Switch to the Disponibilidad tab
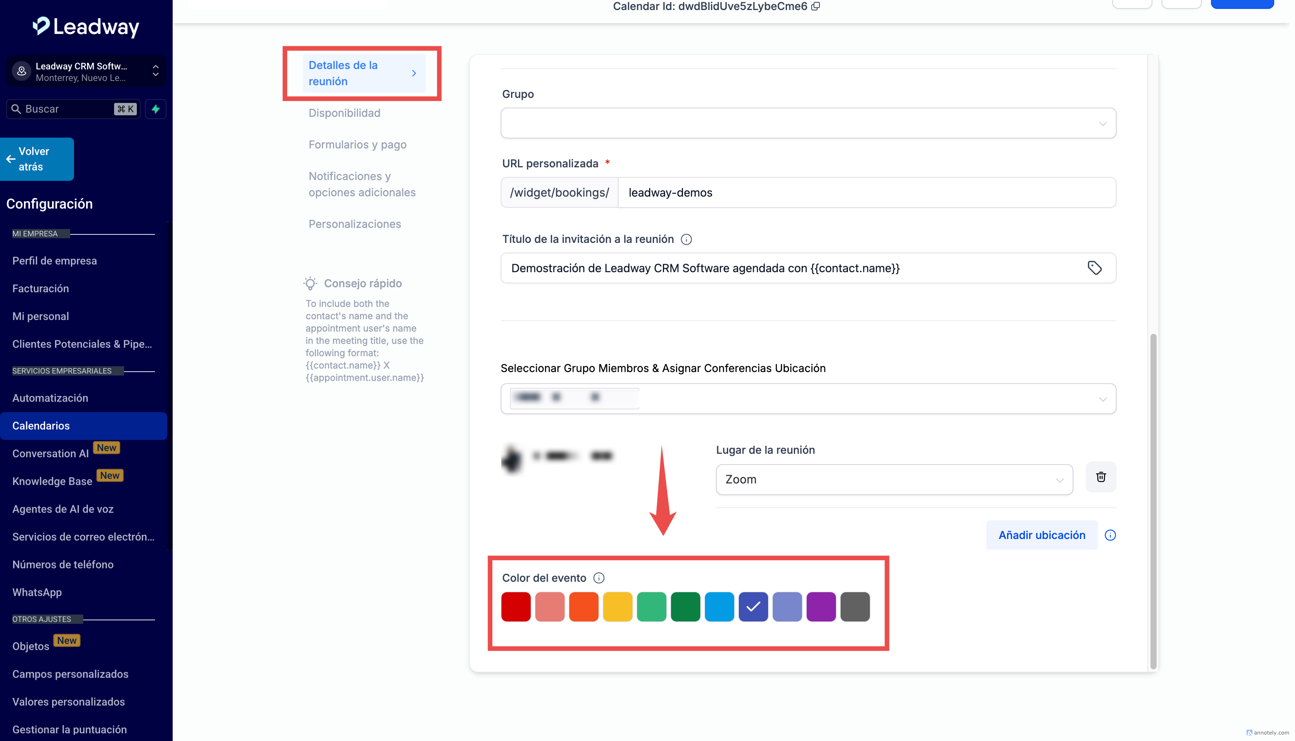This screenshot has height=741, width=1295. pos(344,113)
